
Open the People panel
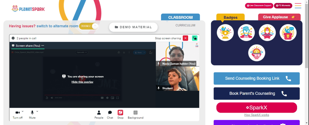[x=99, y=115]
